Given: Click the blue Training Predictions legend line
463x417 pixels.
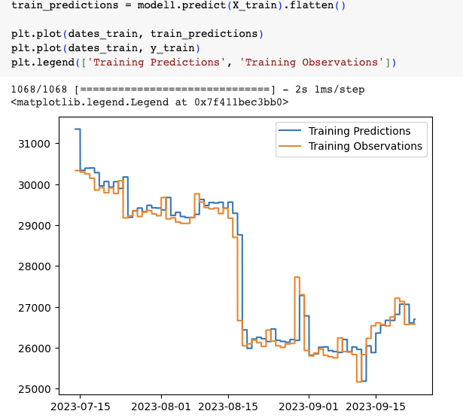Looking at the screenshot, I should pyautogui.click(x=290, y=130).
